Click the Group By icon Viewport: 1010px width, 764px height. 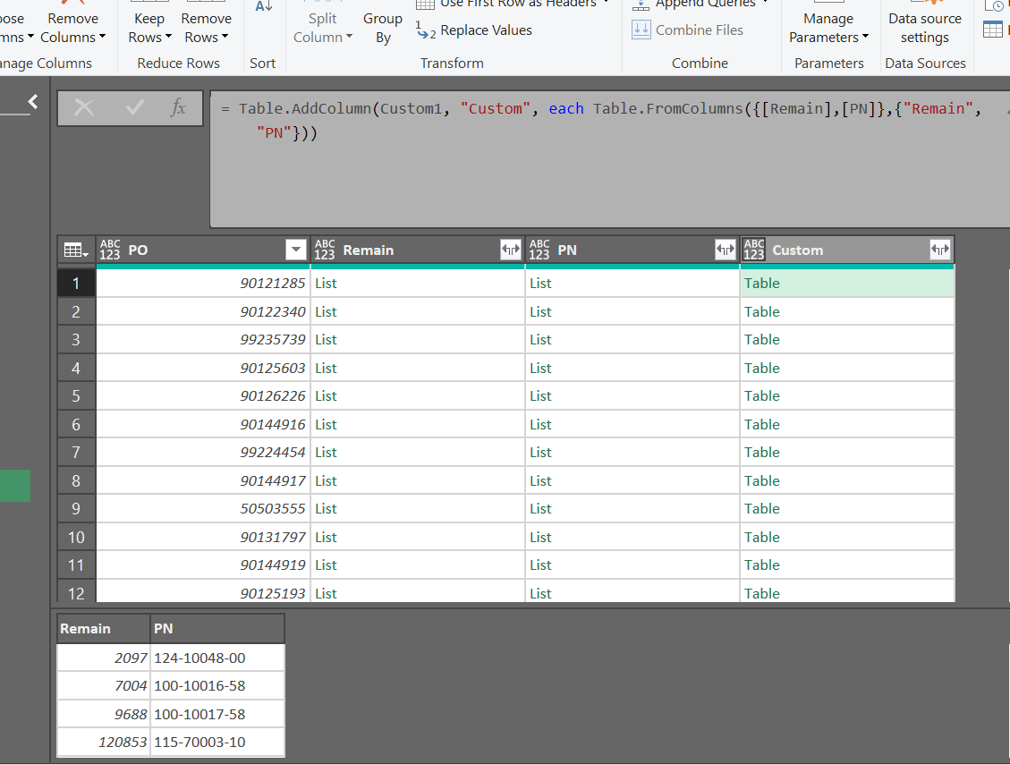383,28
